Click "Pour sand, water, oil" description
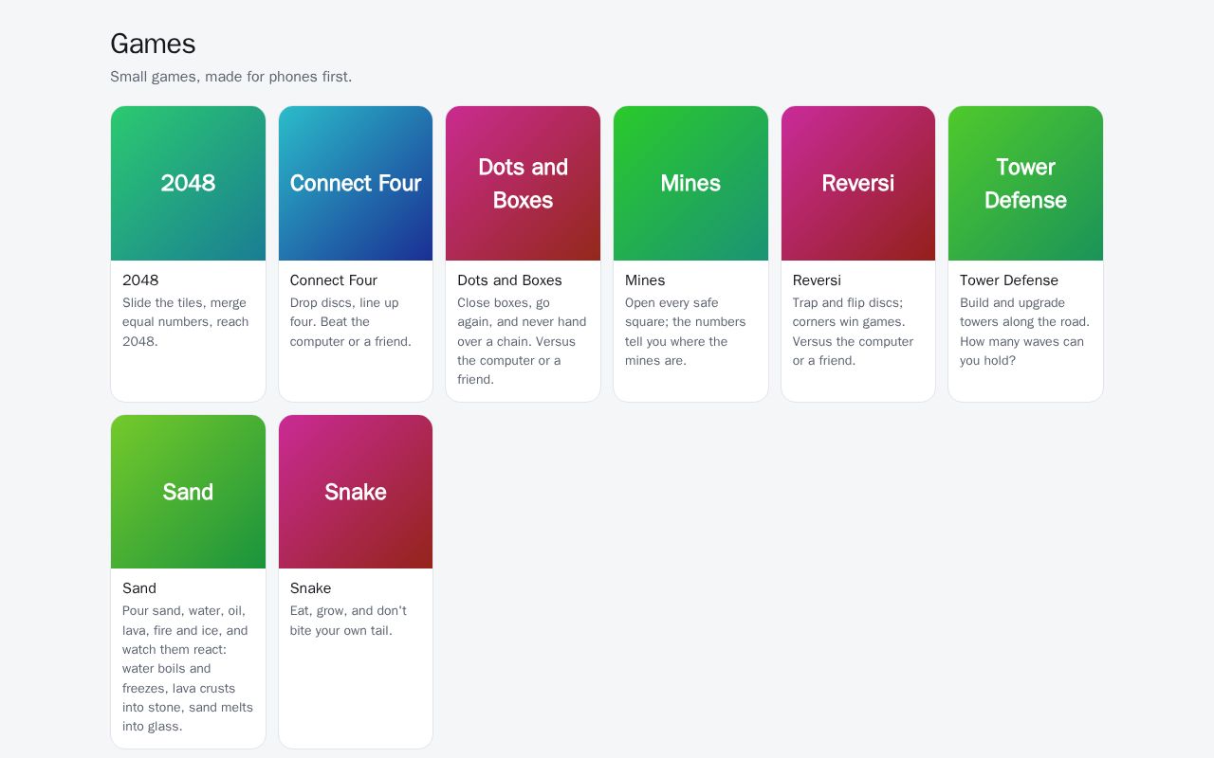Image resolution: width=1214 pixels, height=758 pixels. [188, 669]
